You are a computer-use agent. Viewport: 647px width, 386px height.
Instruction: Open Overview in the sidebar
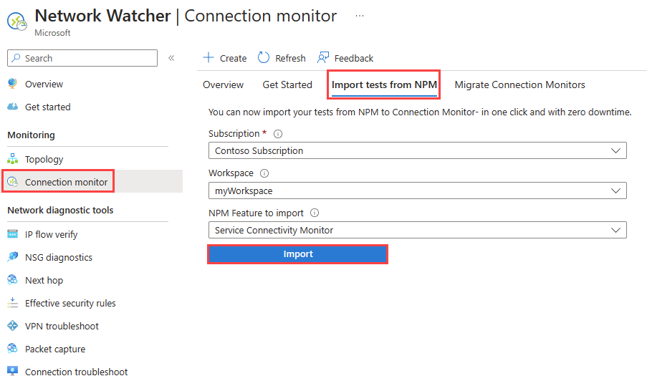tap(44, 84)
